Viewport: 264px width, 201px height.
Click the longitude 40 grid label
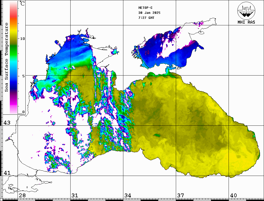(233, 195)
